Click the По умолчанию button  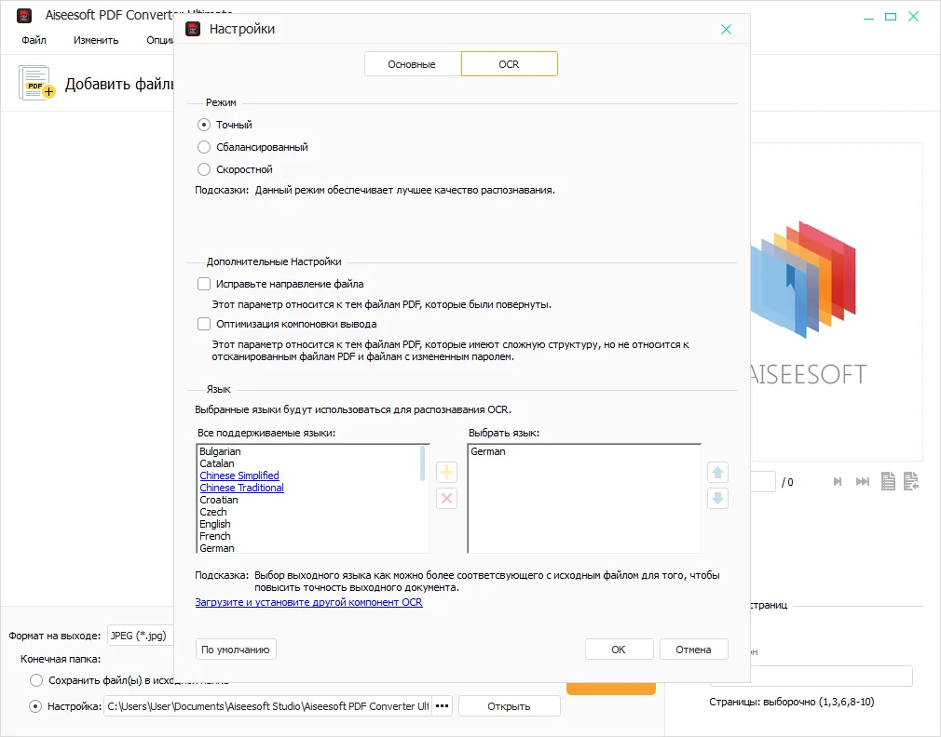[x=236, y=650]
